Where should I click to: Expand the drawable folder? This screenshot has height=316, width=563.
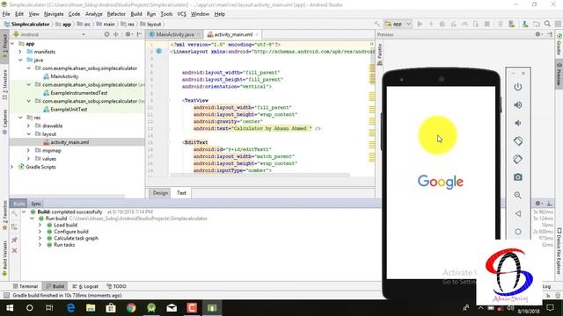click(x=29, y=126)
